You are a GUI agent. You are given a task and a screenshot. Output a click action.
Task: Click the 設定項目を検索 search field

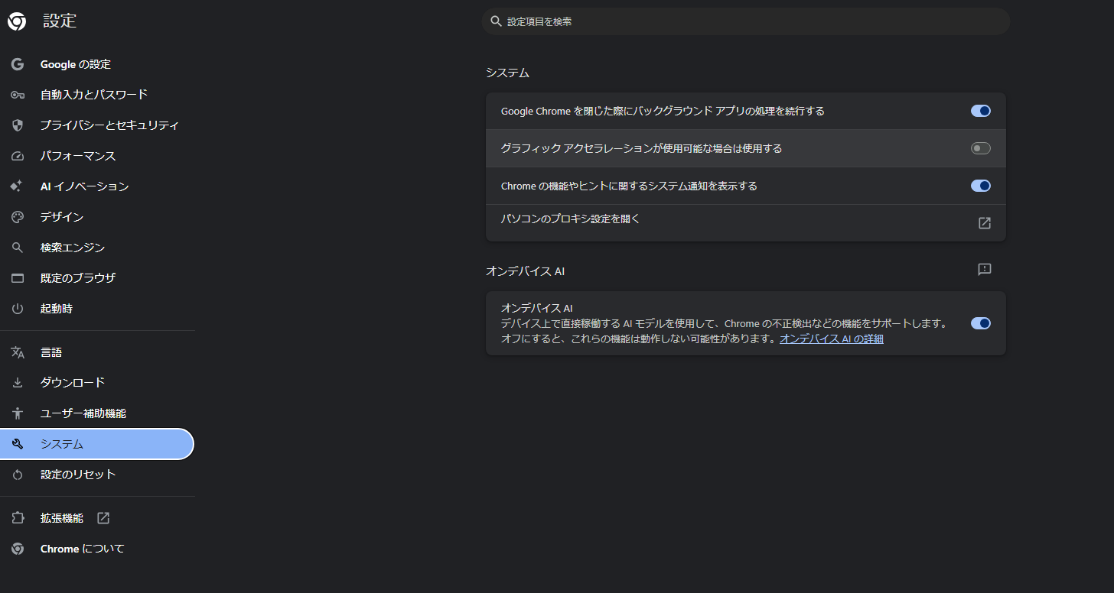(x=746, y=21)
